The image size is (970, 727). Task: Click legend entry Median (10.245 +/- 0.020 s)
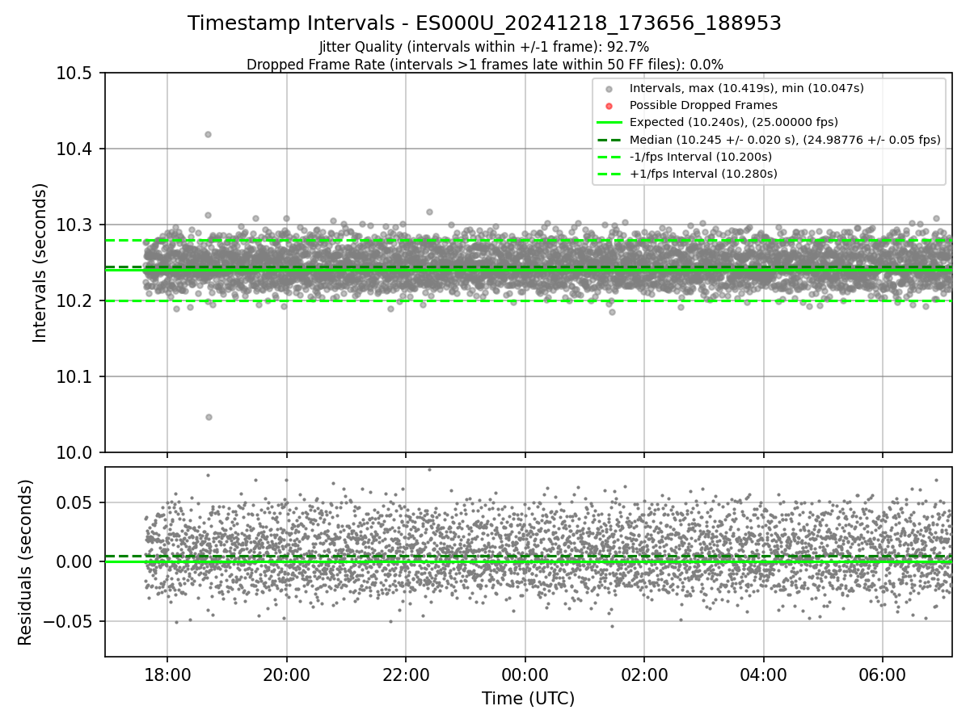785,139
